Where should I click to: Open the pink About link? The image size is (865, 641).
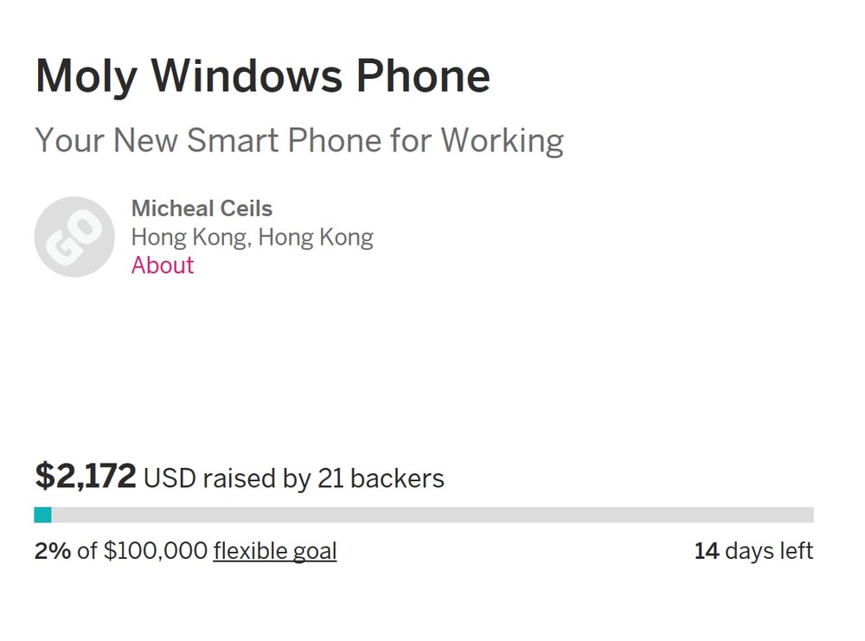163,265
